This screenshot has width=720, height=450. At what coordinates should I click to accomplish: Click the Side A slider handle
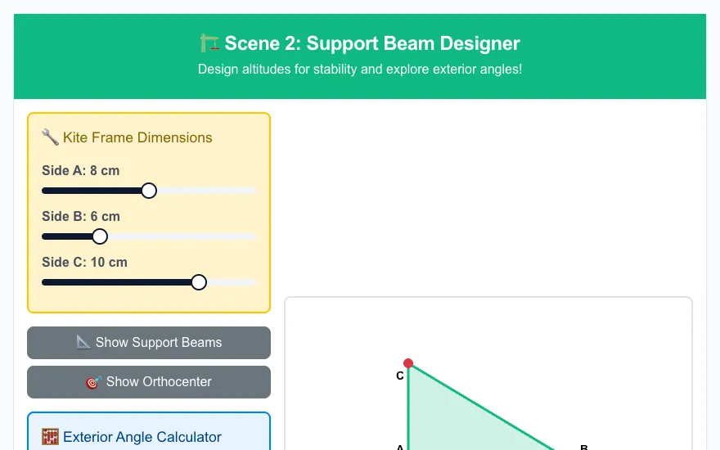click(x=149, y=191)
